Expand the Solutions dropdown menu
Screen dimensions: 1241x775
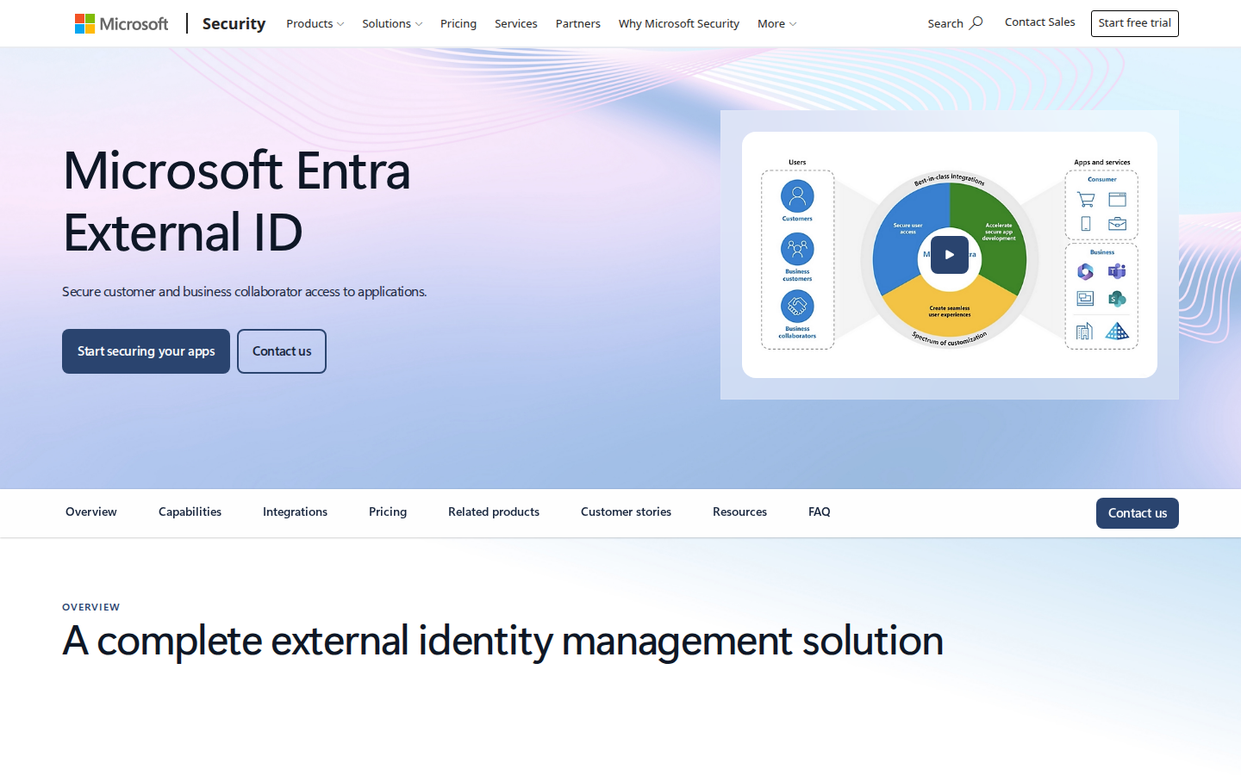[392, 24]
